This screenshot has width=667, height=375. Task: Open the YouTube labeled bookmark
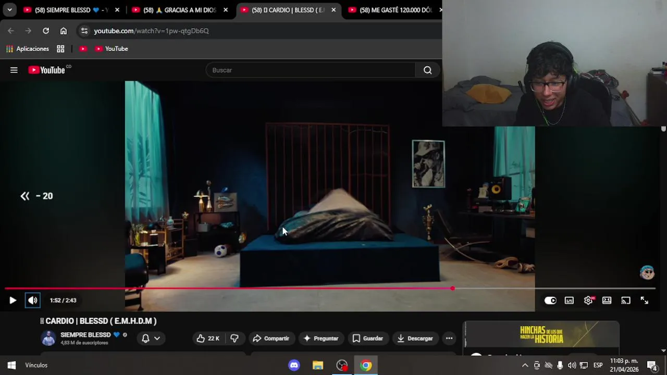coord(112,49)
